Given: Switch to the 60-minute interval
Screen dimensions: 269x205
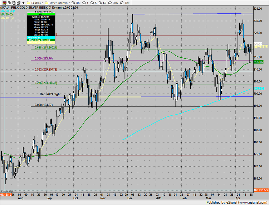Looking at the screenshot, I should [103, 3].
